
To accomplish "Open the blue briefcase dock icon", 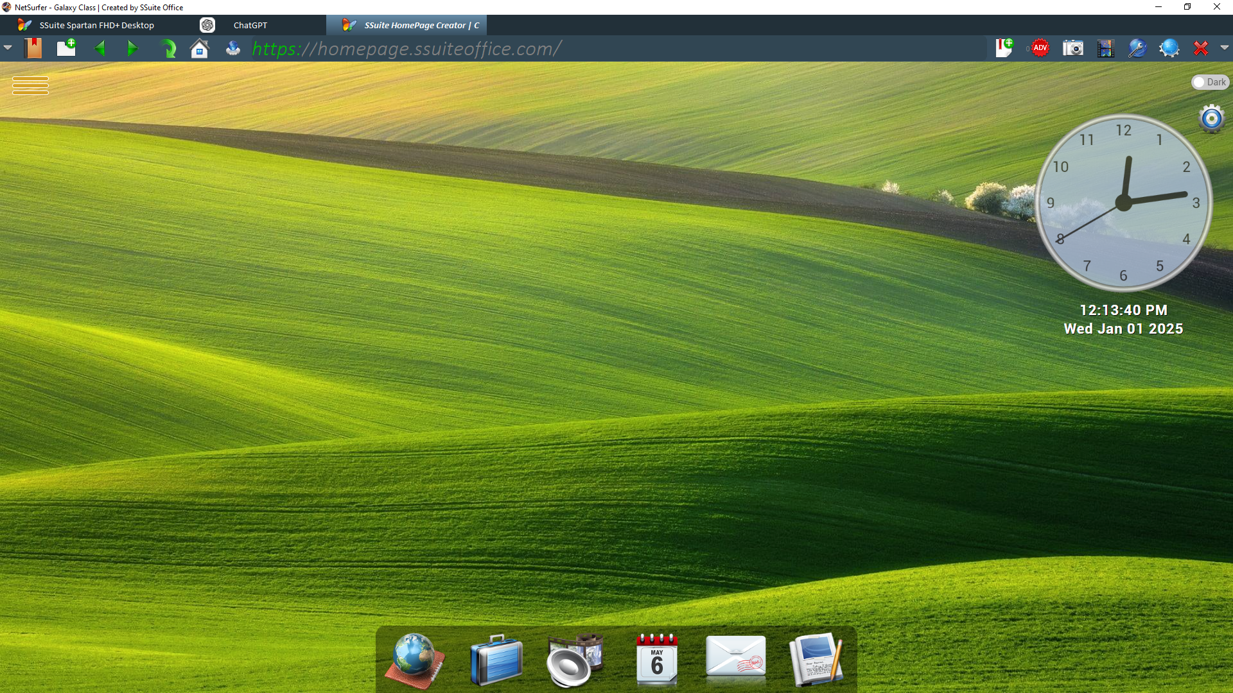I will pos(496,661).
